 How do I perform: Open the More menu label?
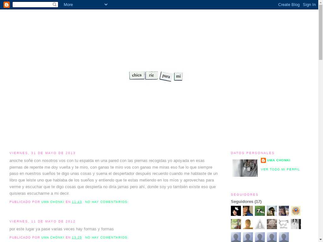(x=68, y=4)
